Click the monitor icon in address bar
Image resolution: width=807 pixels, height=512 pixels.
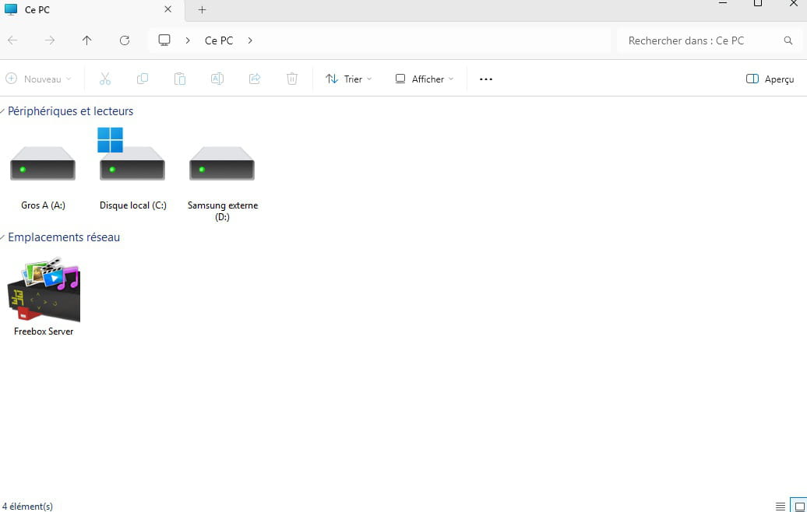(x=164, y=40)
